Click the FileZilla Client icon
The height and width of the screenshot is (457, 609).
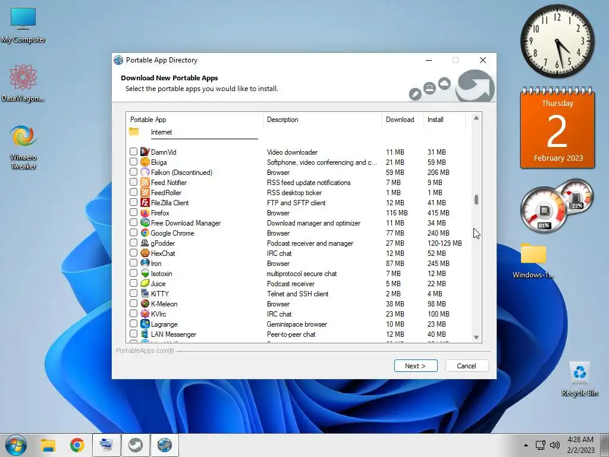click(145, 202)
